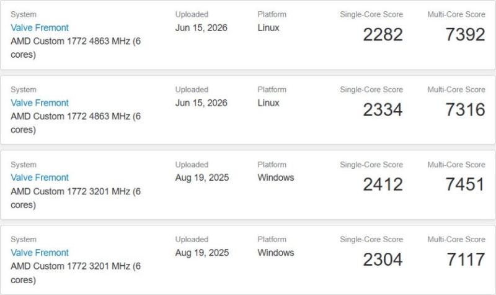The width and height of the screenshot is (496, 295).
Task: Select the single-core score 2304
Action: (x=383, y=259)
